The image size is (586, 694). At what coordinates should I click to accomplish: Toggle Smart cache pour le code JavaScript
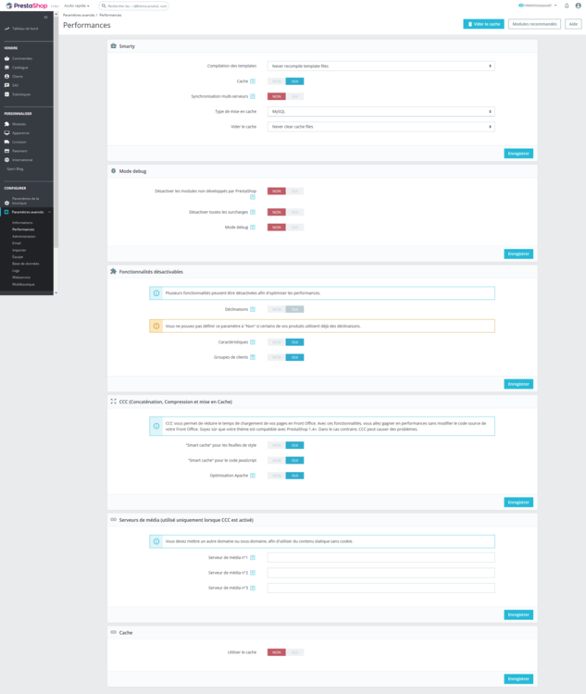pyautogui.click(x=286, y=460)
